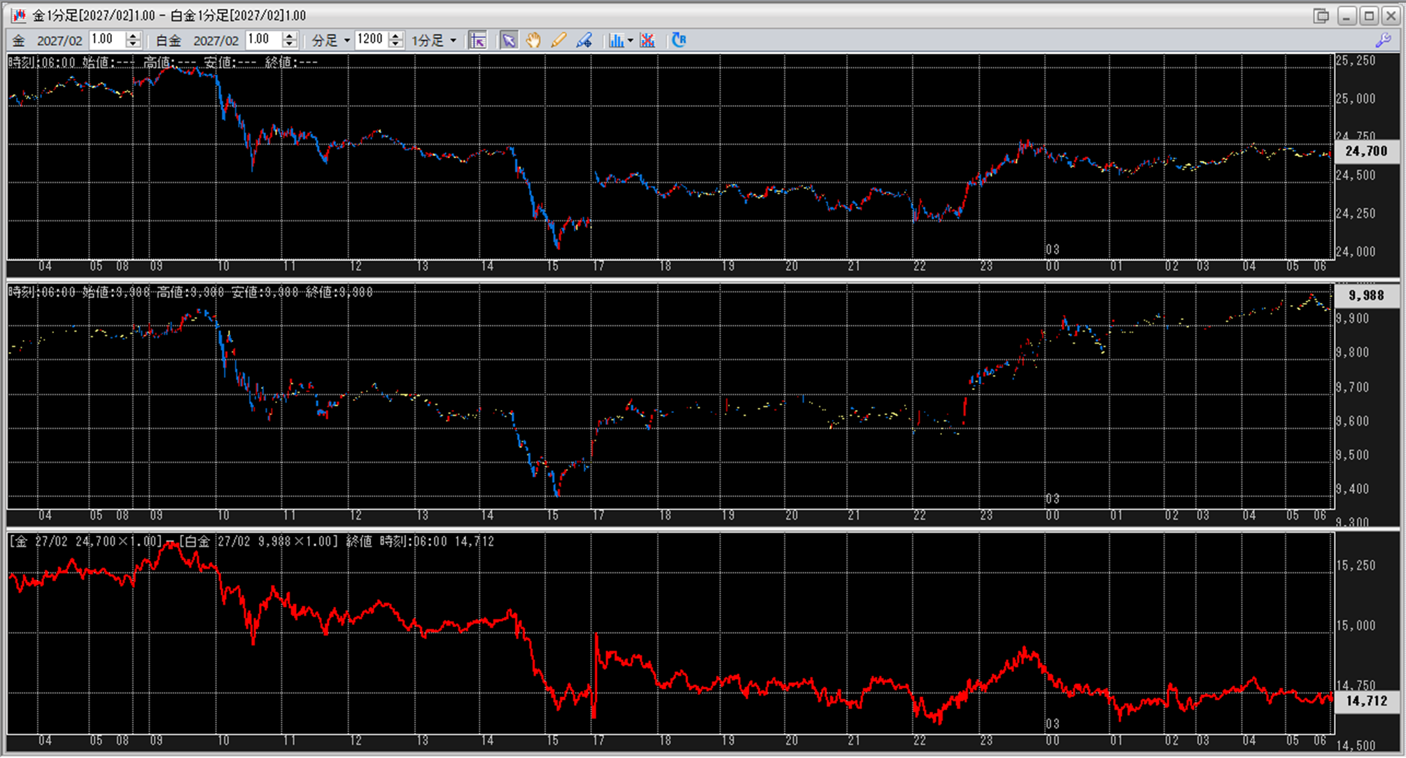Click the 14,712 spread value label
The width and height of the screenshot is (1406, 758).
pyautogui.click(x=1365, y=701)
